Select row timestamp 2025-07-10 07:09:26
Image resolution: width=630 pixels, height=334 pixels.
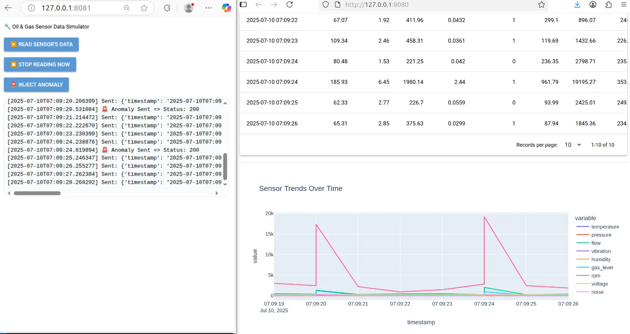pyautogui.click(x=272, y=123)
